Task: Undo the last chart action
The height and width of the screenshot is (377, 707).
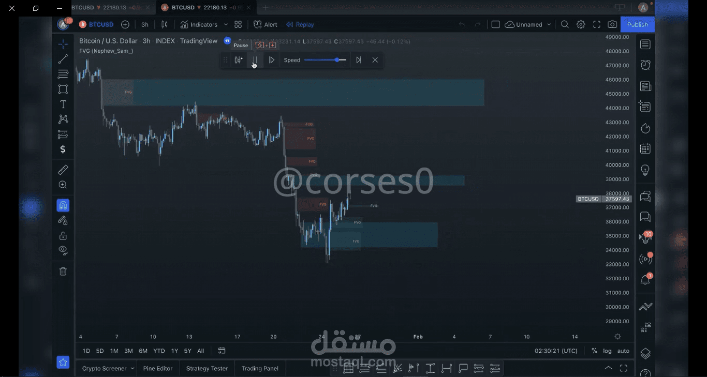Action: (x=462, y=24)
